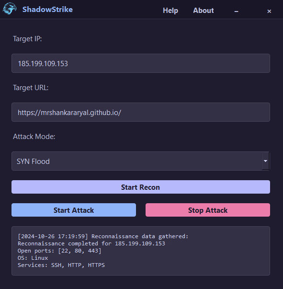The width and height of the screenshot is (283, 289).
Task: Click the Stop Attack button
Action: click(x=208, y=210)
